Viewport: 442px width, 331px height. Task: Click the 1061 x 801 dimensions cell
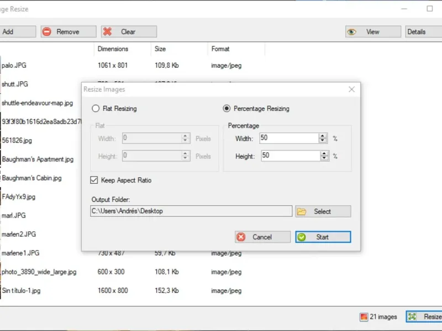point(113,65)
